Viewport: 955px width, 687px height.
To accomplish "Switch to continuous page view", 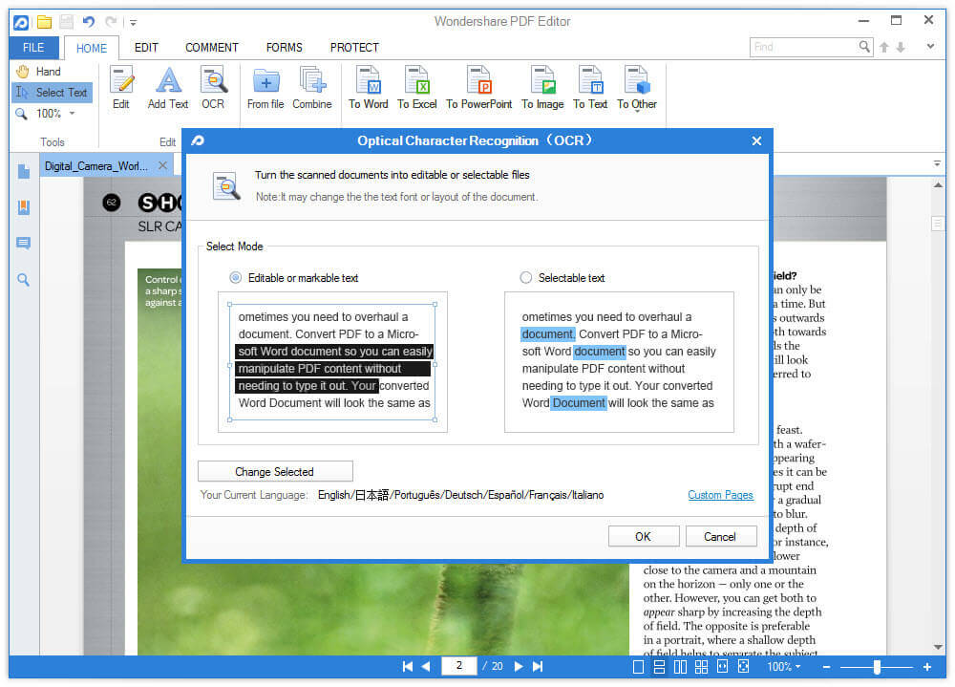I will pos(659,667).
